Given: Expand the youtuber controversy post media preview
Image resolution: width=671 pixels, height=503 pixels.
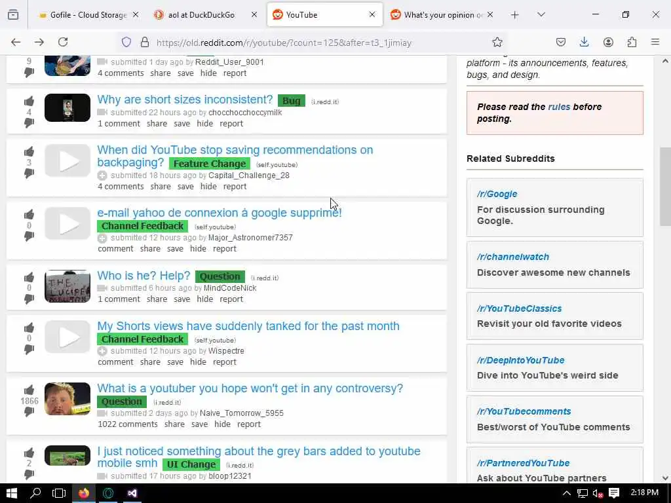Looking at the screenshot, I should (102, 413).
